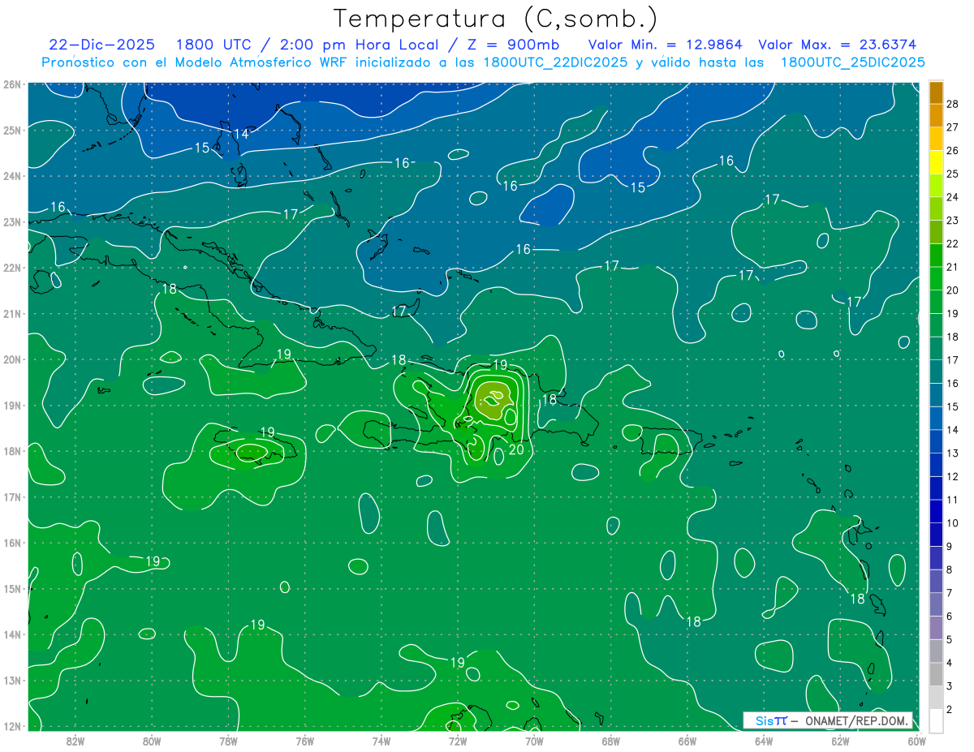Click the "16N" latitude axis label
The height and width of the screenshot is (752, 974).
click(12, 543)
